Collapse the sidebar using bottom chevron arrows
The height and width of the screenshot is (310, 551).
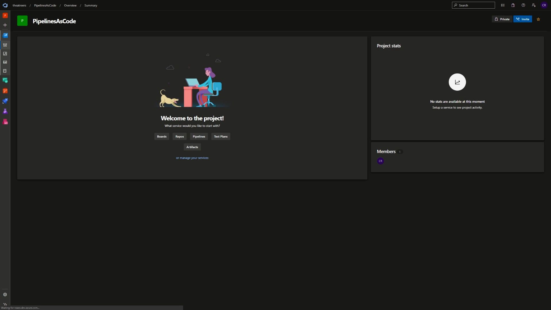point(5,304)
